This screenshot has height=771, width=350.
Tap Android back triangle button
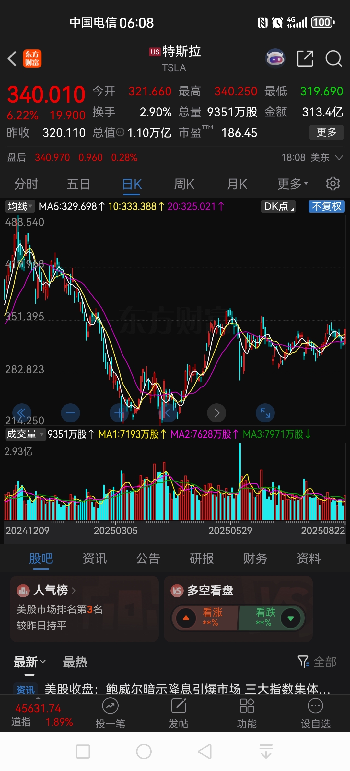point(205,752)
